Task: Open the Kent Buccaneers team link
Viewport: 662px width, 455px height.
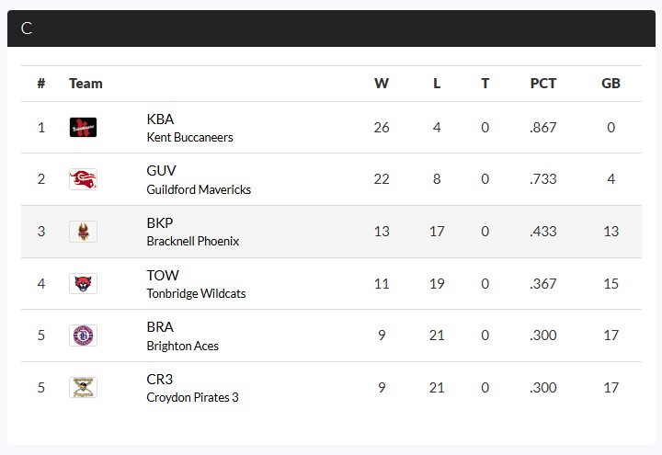Action: [189, 138]
